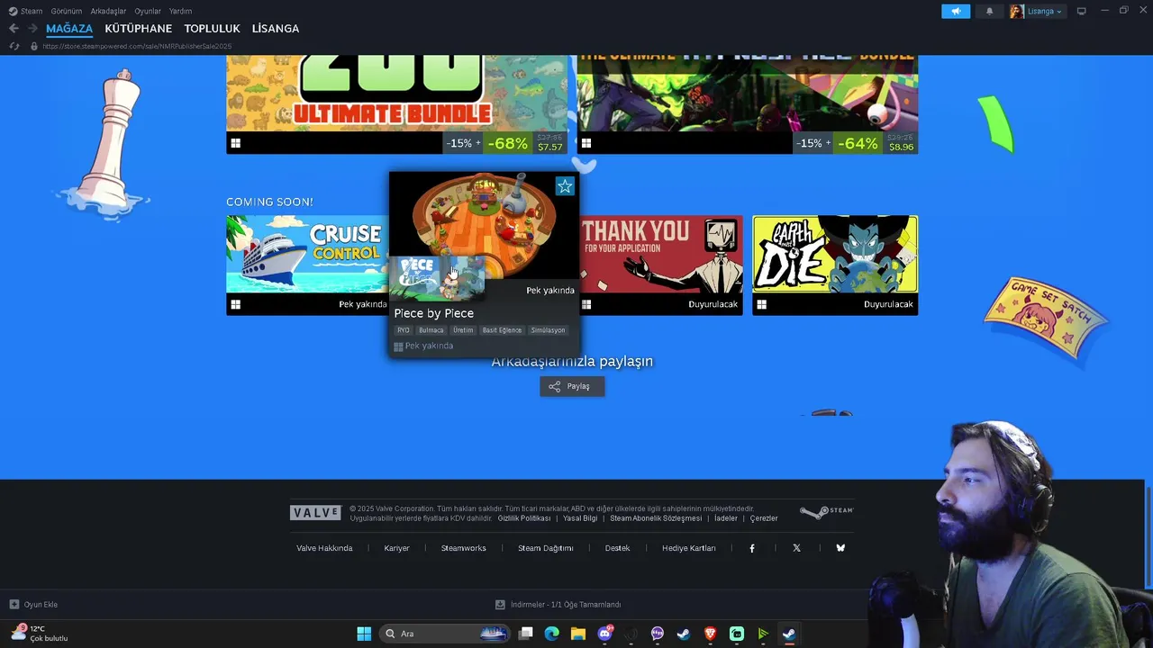The width and height of the screenshot is (1153, 648).
Task: Open the İndirmeler downloads status
Action: coord(558,605)
